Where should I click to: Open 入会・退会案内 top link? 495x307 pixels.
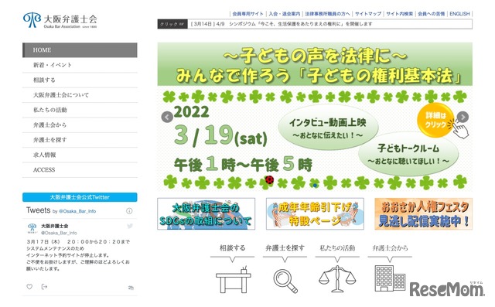coord(285,14)
